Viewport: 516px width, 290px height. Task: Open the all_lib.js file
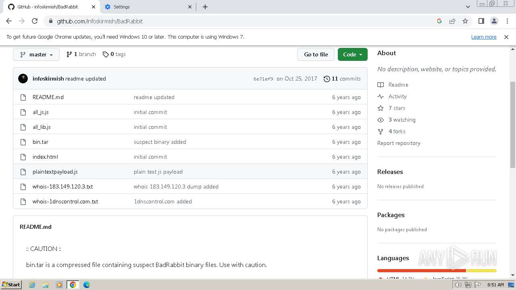42,127
